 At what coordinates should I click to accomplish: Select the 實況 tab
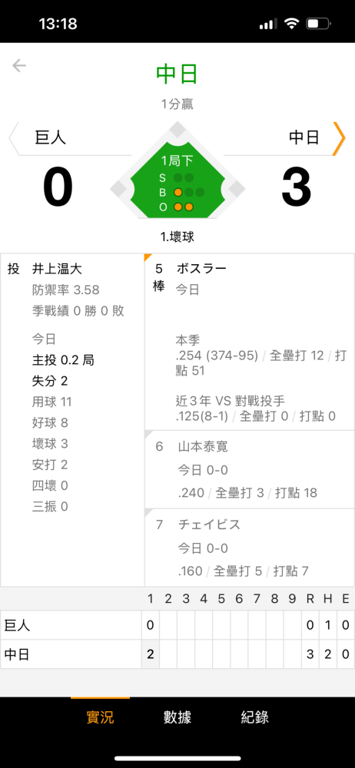tap(100, 717)
